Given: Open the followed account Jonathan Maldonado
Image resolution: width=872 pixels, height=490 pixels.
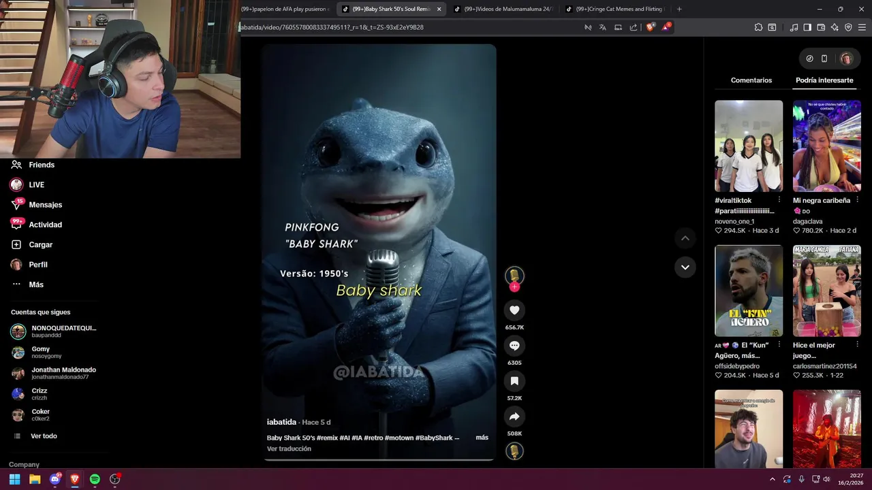Looking at the screenshot, I should pos(54,373).
